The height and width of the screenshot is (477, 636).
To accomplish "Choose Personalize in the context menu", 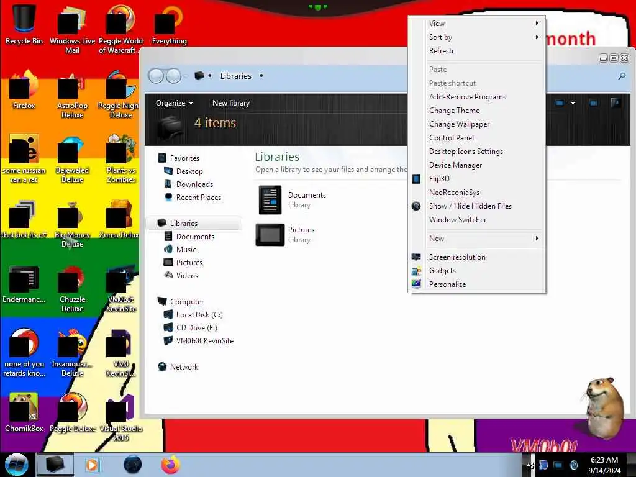I will click(x=476, y=284).
